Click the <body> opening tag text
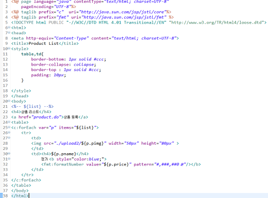The width and height of the screenshot is (268, 198). click(x=19, y=101)
